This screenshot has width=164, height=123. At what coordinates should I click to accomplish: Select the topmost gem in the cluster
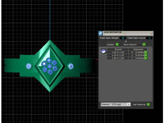click(x=49, y=60)
